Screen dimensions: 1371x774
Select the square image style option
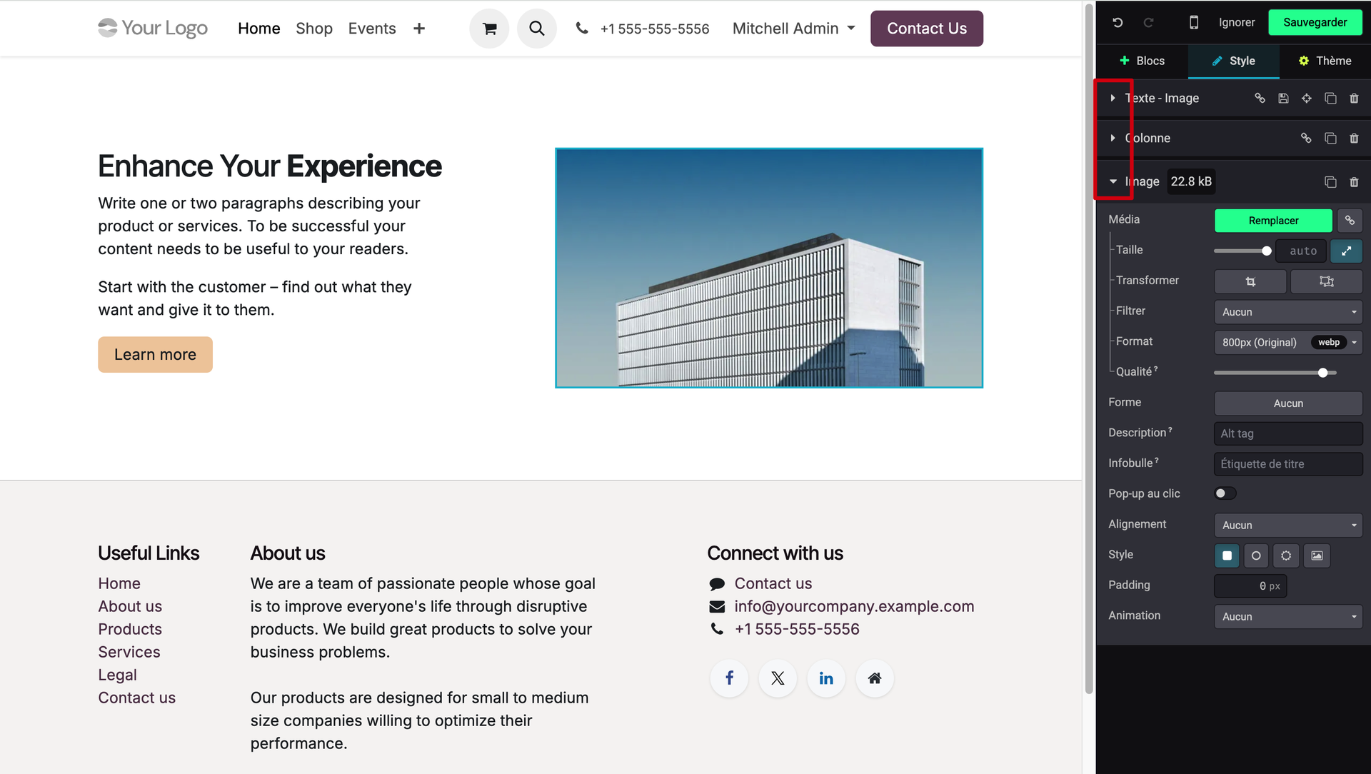[1227, 556]
